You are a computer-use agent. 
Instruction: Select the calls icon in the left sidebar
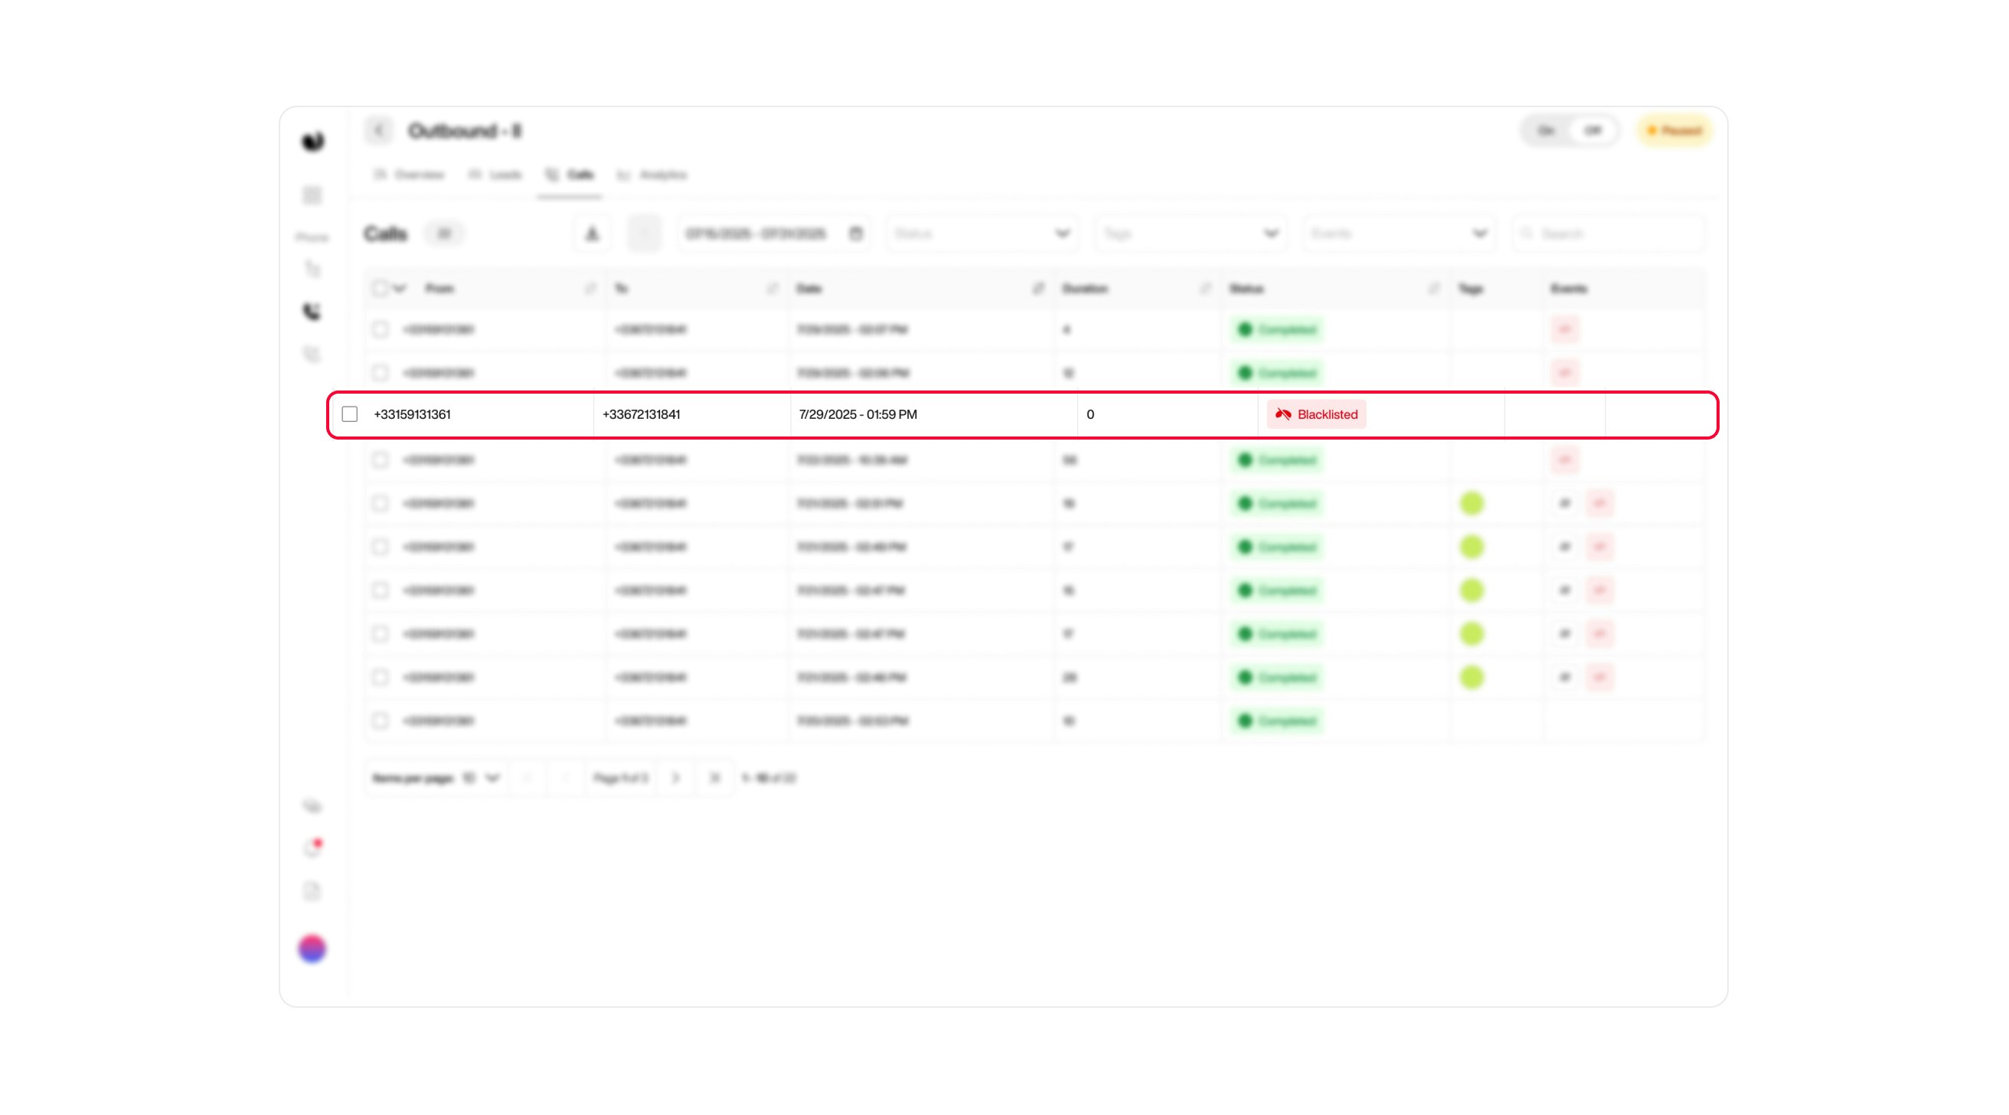coord(312,312)
